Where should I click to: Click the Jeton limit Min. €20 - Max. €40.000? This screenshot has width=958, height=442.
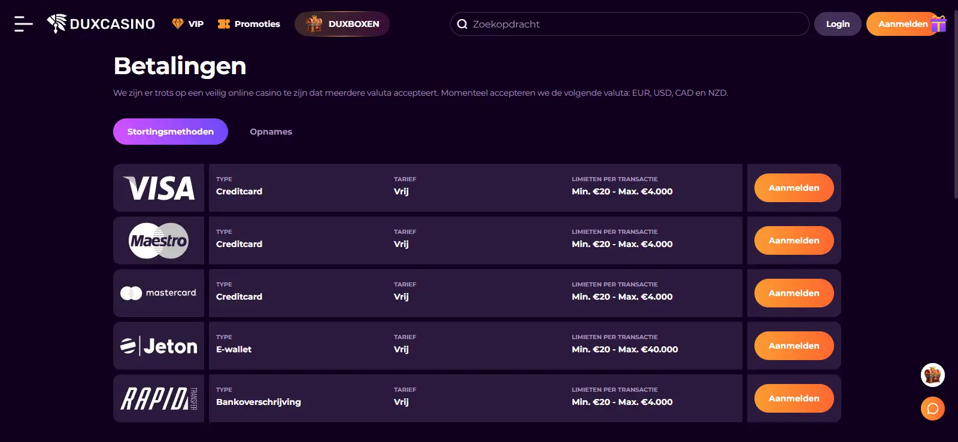click(625, 349)
